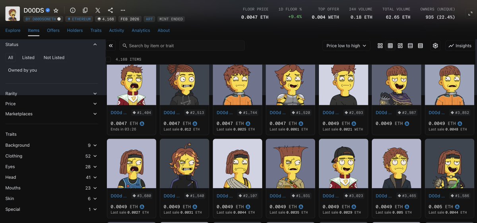Click marketplace icon next to #2,513 price
477x223 pixels.
click(x=195, y=124)
